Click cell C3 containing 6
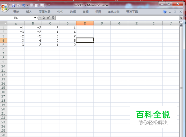Viewport: 186px width, 137px height. tap(50, 36)
